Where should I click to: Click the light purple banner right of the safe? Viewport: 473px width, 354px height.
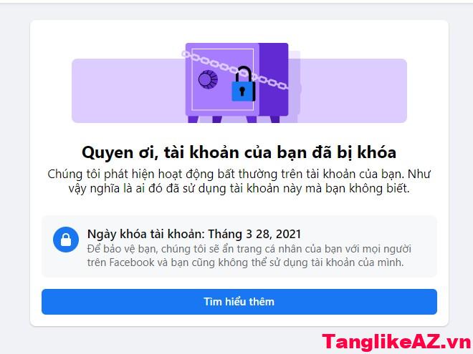[x=353, y=91]
